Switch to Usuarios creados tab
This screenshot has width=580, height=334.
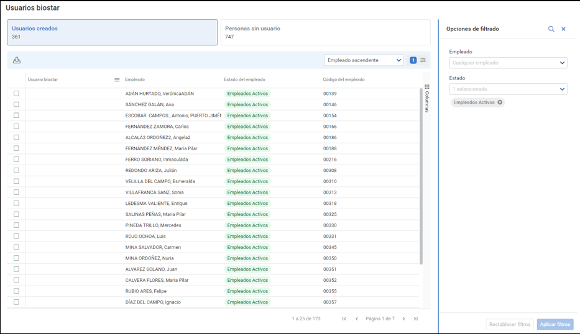tap(112, 32)
